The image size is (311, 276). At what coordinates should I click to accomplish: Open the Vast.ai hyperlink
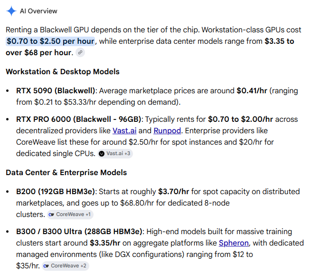(x=124, y=131)
